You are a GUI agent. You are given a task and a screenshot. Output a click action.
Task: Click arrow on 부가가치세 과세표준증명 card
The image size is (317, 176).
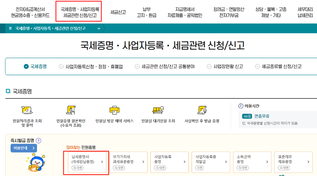click(143, 162)
